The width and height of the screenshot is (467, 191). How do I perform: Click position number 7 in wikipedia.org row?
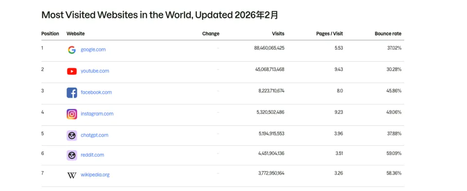[43, 173]
